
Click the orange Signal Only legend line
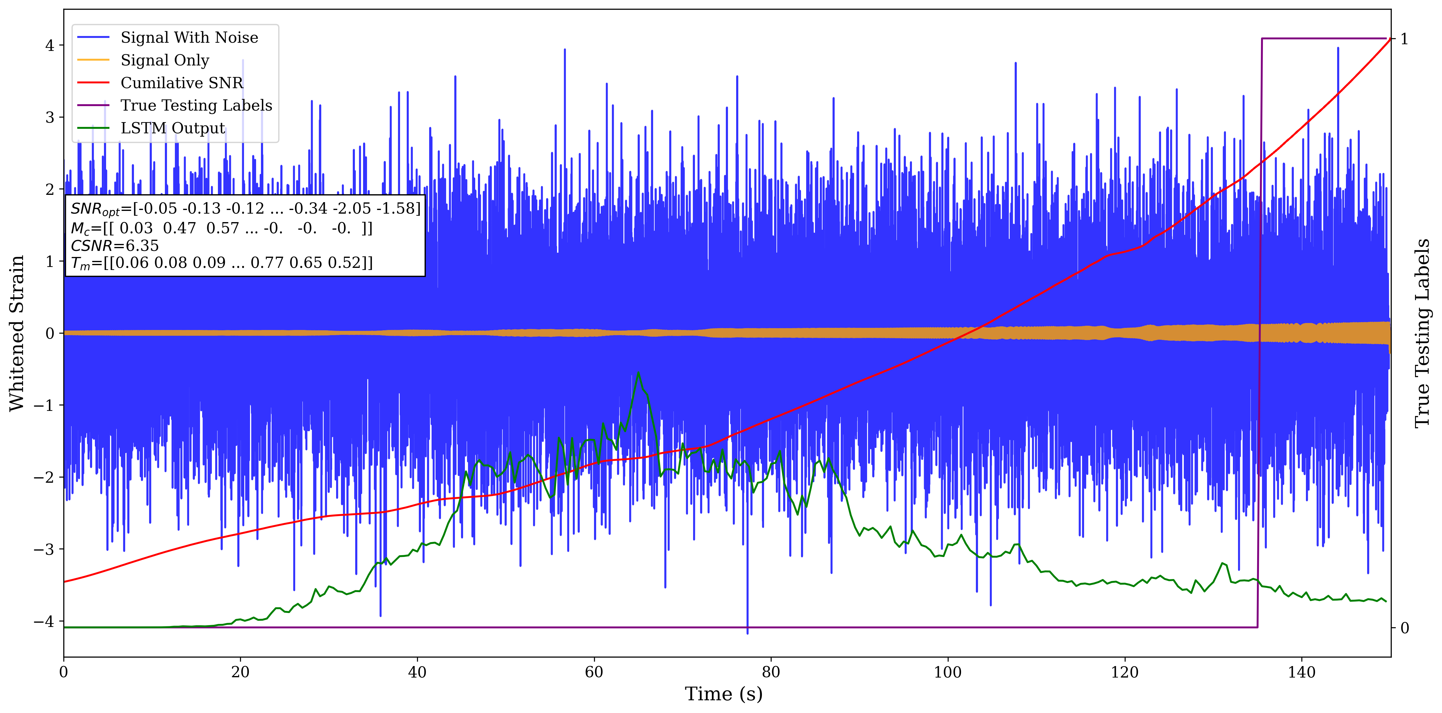93,60
